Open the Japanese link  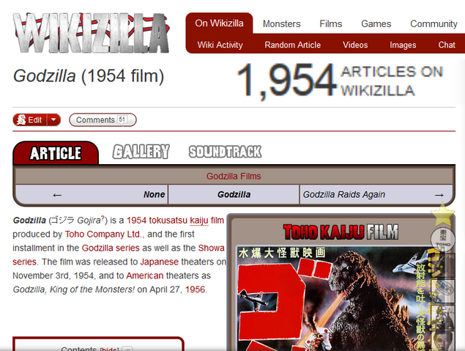(159, 262)
